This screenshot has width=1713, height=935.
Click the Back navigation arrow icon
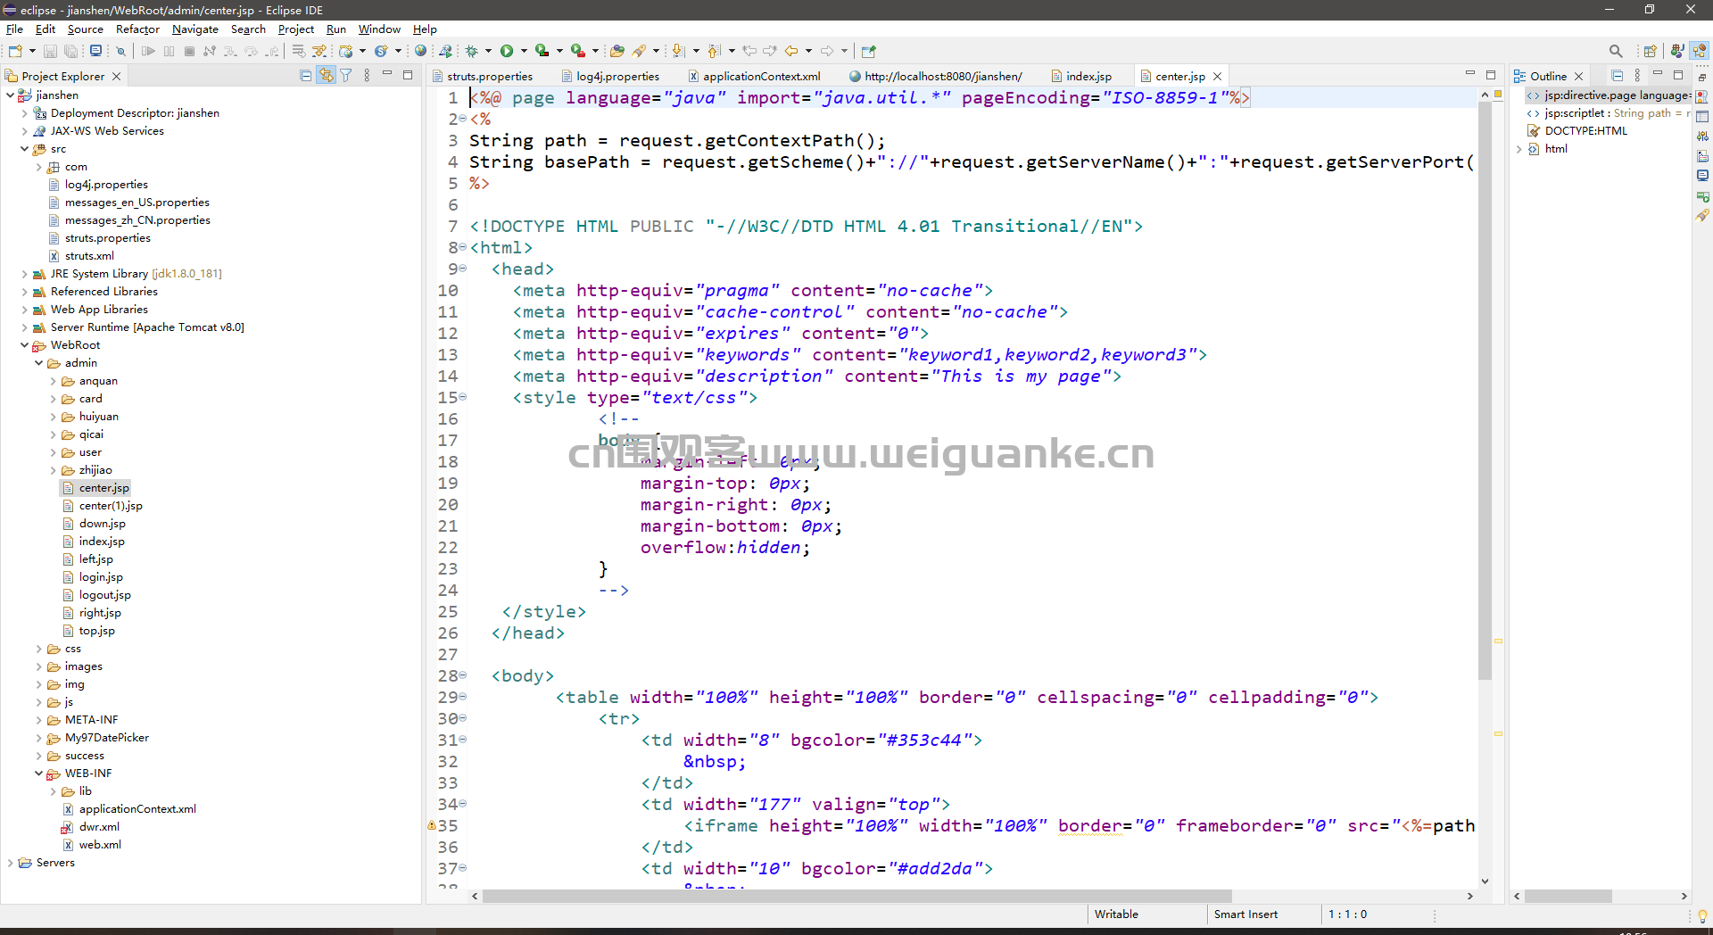point(790,51)
